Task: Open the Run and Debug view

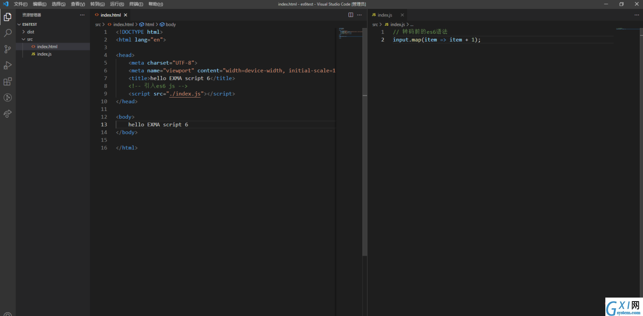Action: 8,65
